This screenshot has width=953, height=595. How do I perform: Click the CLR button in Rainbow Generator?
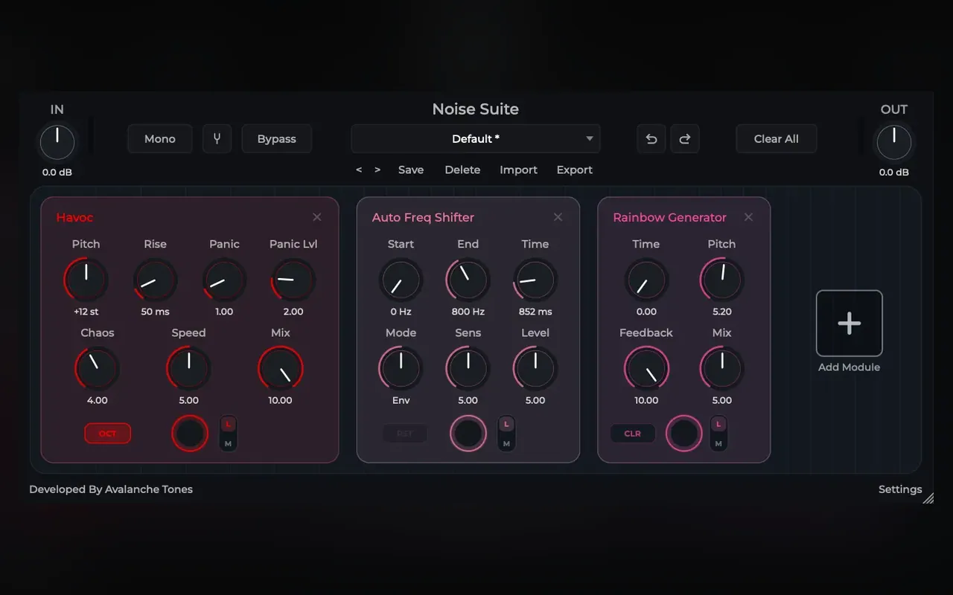633,434
